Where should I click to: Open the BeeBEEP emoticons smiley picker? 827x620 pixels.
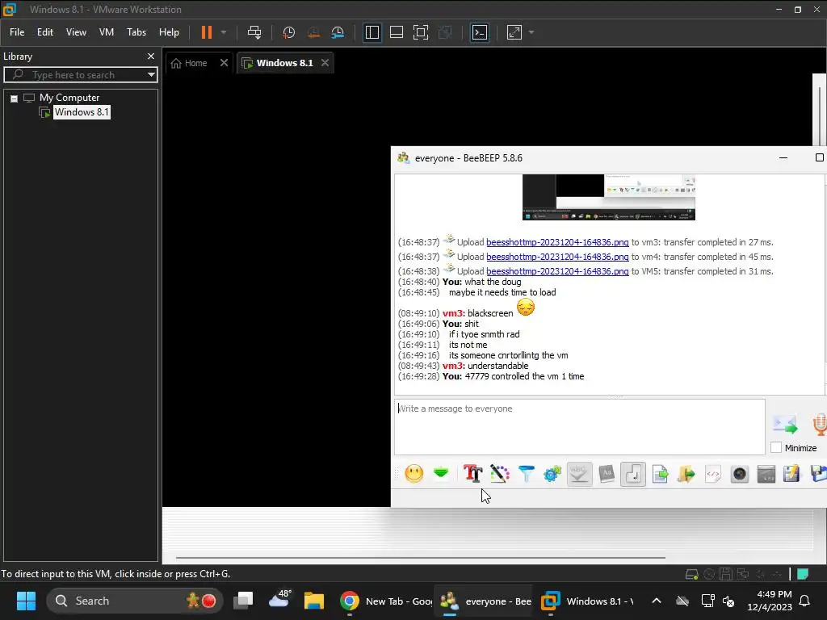(414, 473)
